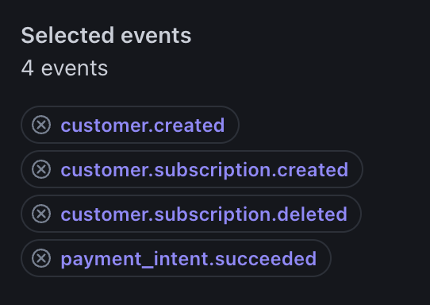The image size is (430, 305).
Task: Click the Selected events heading
Action: click(x=106, y=36)
